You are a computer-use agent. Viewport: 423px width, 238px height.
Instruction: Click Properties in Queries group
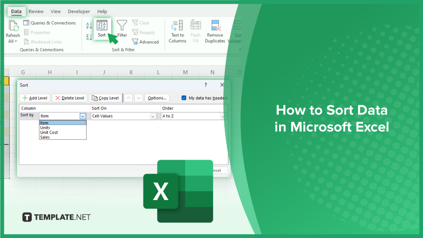pos(37,32)
